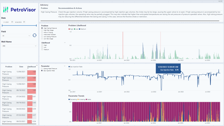Select the Hole In Tubing radio option
The width and height of the screenshot is (224, 126).
coord(42,32)
